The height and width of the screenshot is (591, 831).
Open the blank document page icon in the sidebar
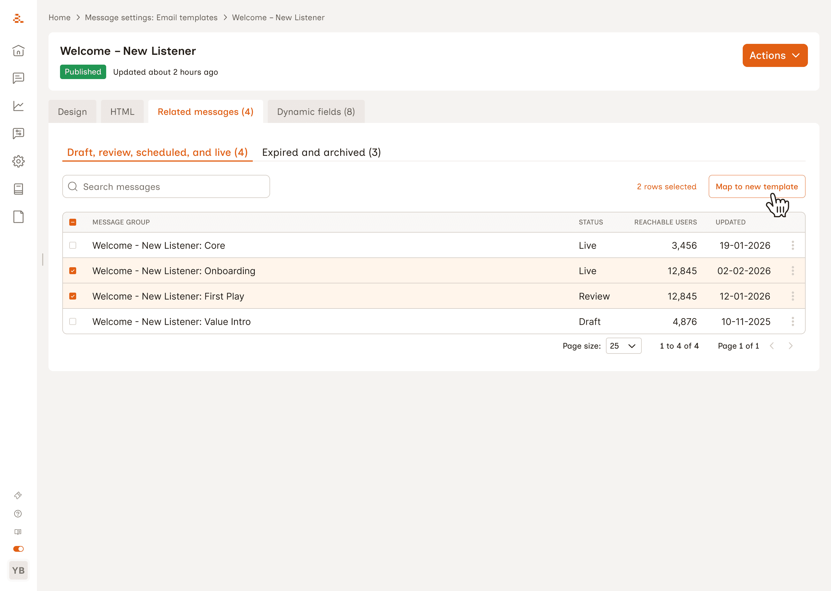coord(18,217)
